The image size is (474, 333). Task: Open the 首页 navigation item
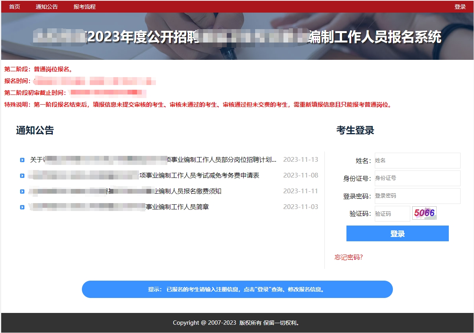15,7
